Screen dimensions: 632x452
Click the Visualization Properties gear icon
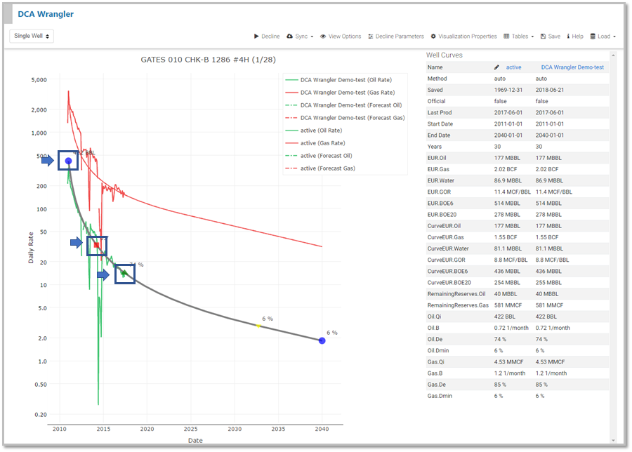click(x=433, y=36)
